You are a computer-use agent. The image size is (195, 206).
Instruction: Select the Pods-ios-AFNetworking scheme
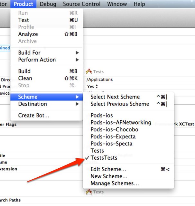(128, 122)
